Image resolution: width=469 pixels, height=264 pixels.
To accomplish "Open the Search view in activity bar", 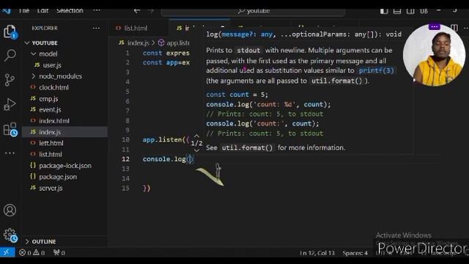I will 10,56.
